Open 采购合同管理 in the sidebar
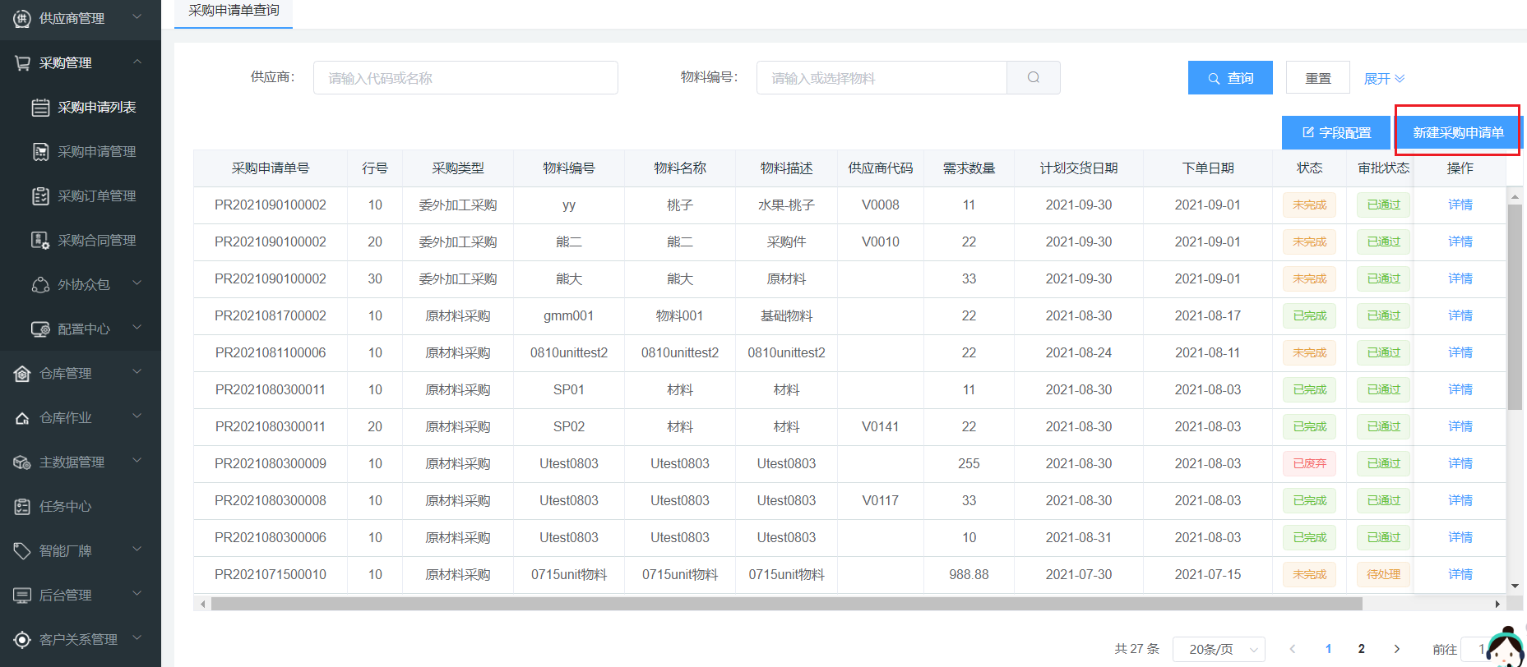This screenshot has width=1527, height=667. (96, 241)
